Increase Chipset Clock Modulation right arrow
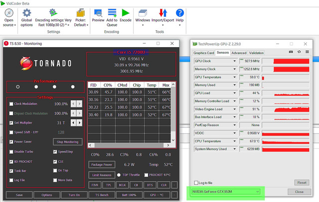The height and width of the screenshot is (202, 319). tap(79, 113)
